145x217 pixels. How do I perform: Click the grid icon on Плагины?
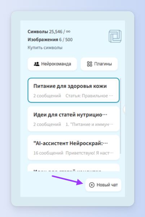[x=89, y=64]
